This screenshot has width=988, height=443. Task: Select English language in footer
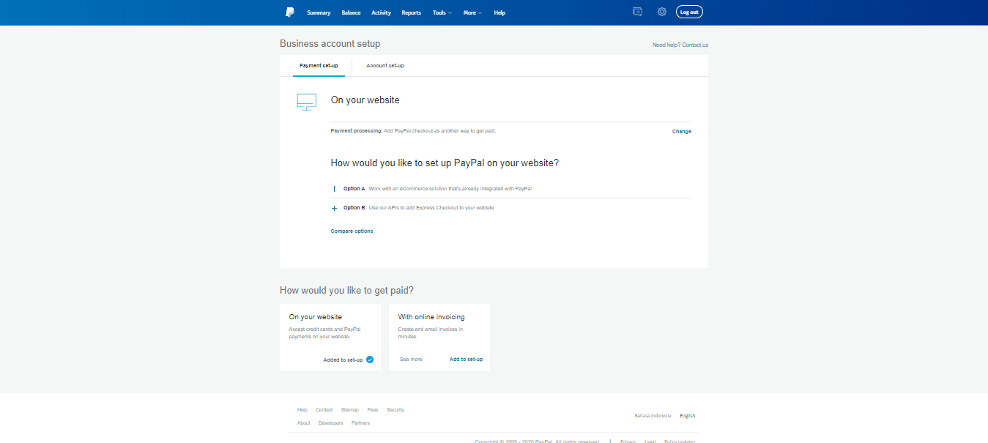point(688,416)
